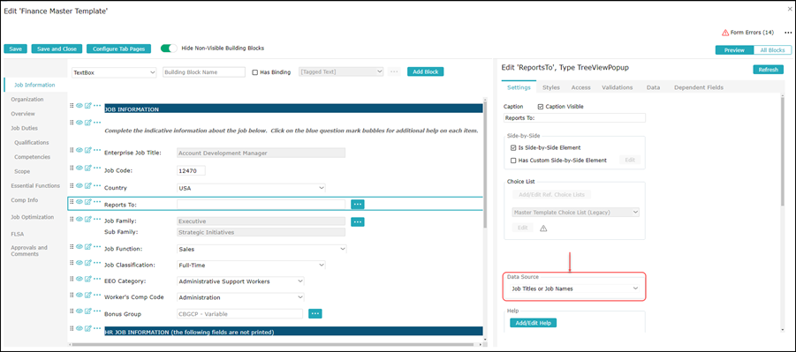Click edit icon on the instructions text row
Screen dimensions: 796x352
point(87,123)
